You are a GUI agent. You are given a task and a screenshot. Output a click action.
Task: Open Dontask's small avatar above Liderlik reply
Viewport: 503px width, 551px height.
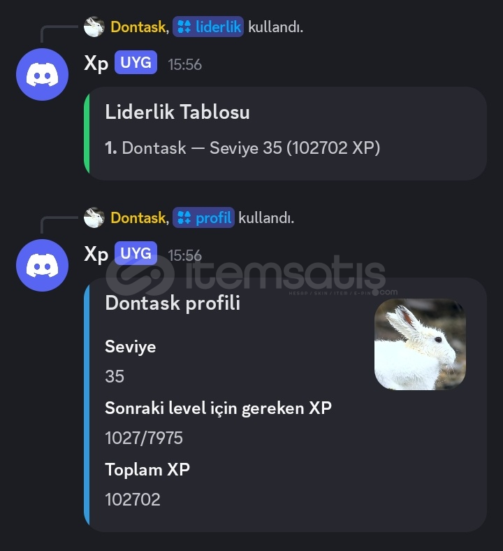(x=94, y=27)
